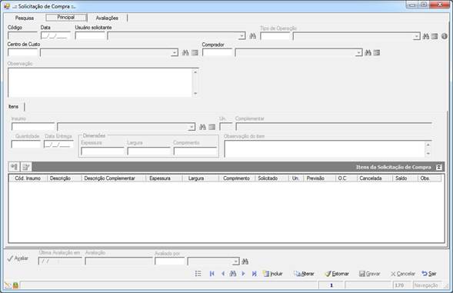Viewport: 453px width, 293px height.
Task: Click Previsão column header
Action: (x=319, y=178)
